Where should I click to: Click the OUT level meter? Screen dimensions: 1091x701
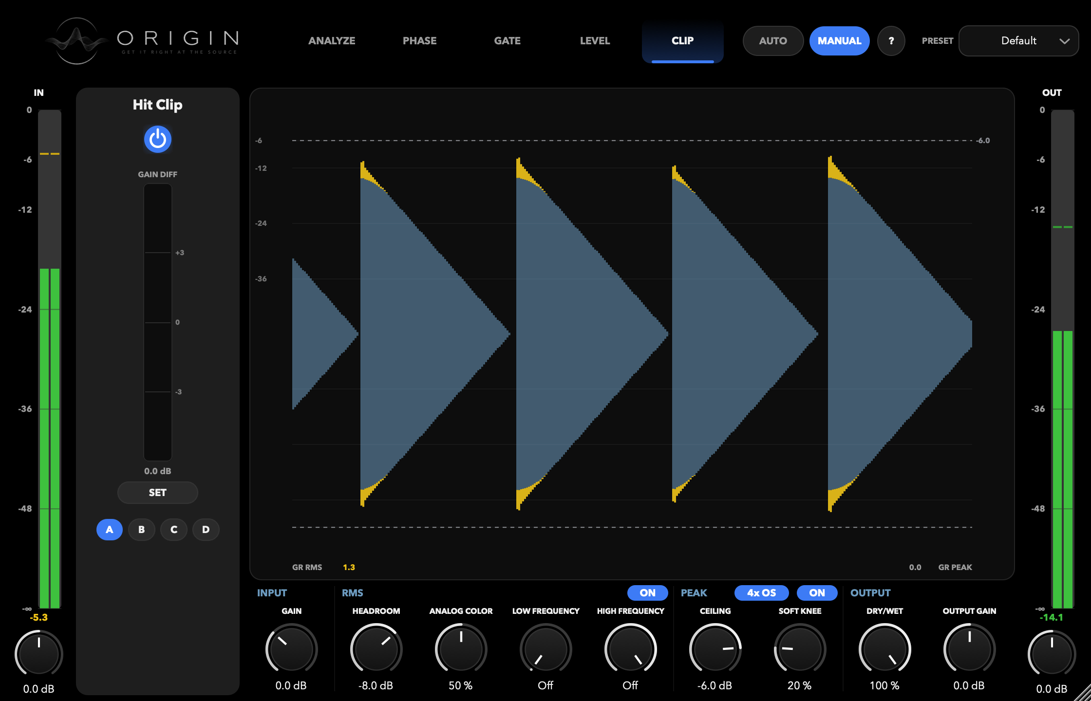pos(1062,359)
